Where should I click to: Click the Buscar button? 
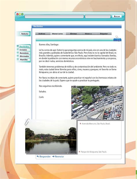[117, 16]
